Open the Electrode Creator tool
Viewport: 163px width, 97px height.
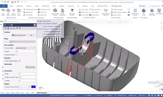(x=72, y=12)
